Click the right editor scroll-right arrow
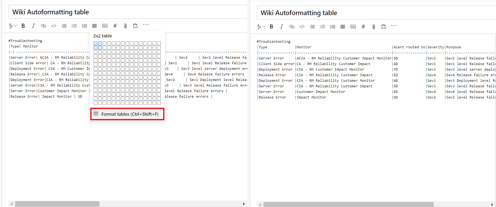 [x=492, y=204]
